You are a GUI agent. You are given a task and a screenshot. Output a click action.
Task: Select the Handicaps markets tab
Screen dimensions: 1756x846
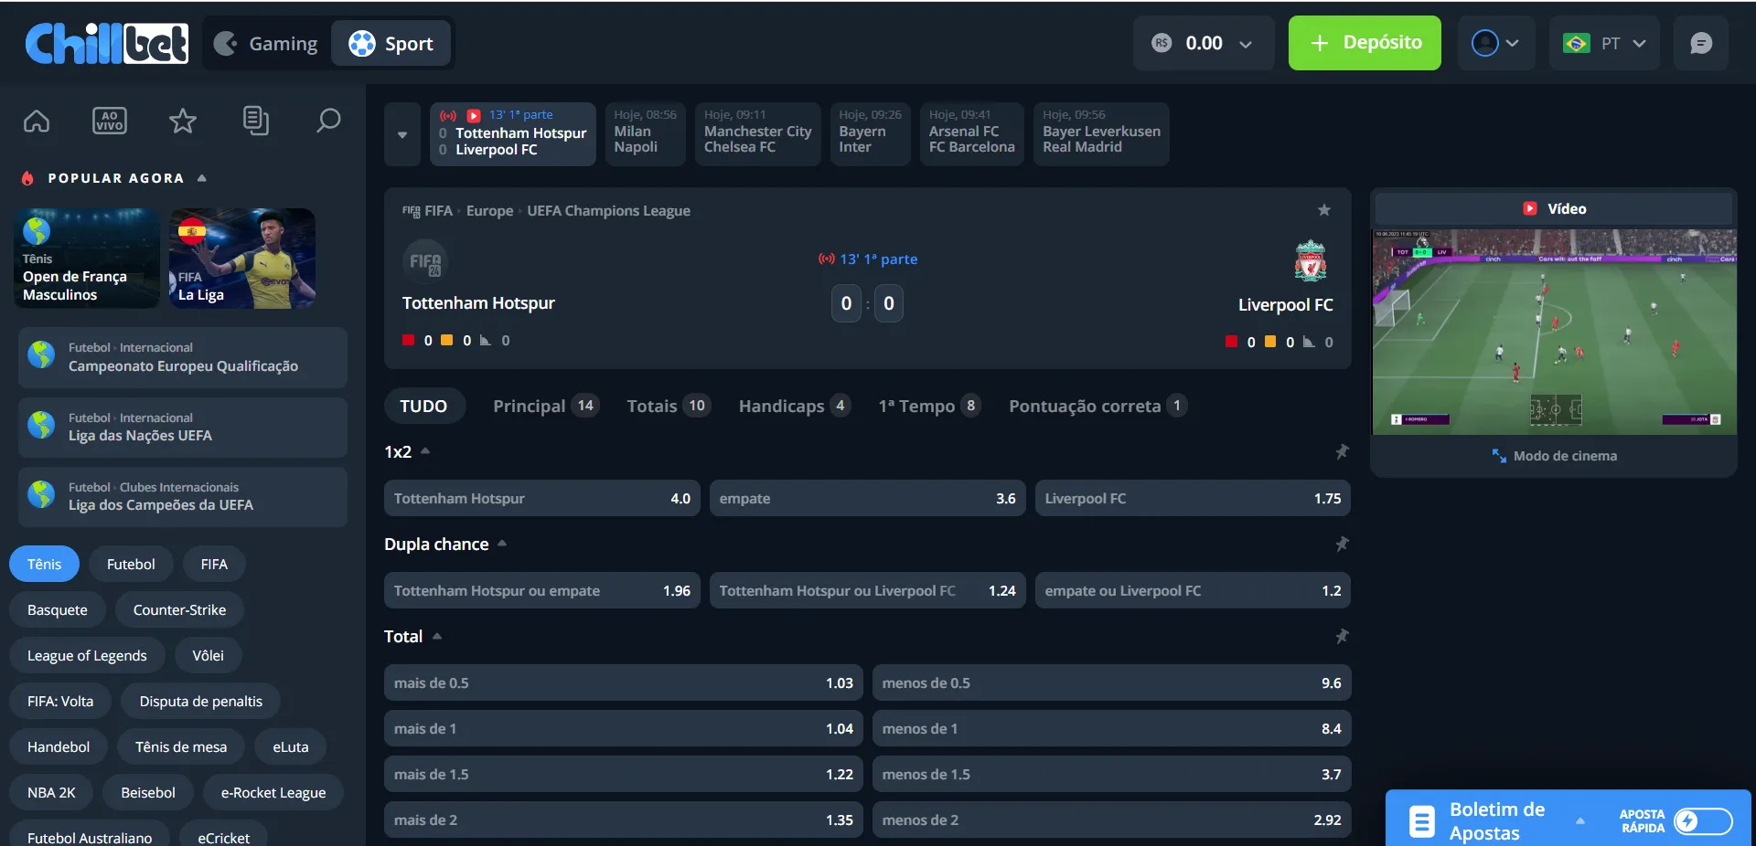tap(794, 406)
